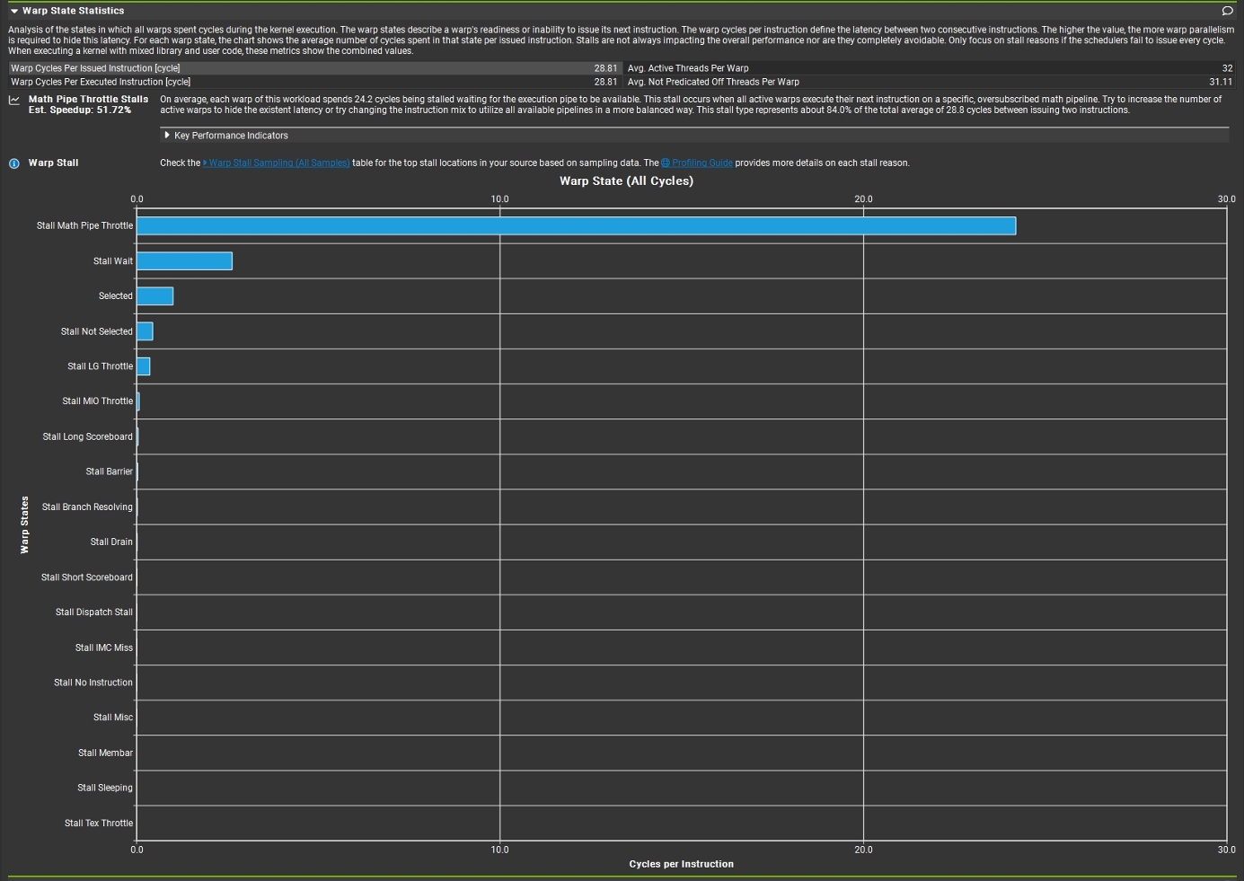Screen dimensions: 1244x881
Task: Collapse the Warp State Statistics section
Action: 13,11
